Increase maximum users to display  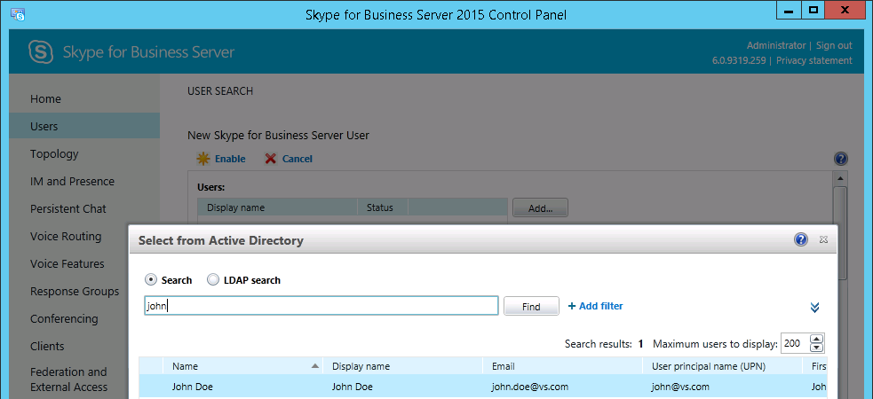(816, 339)
